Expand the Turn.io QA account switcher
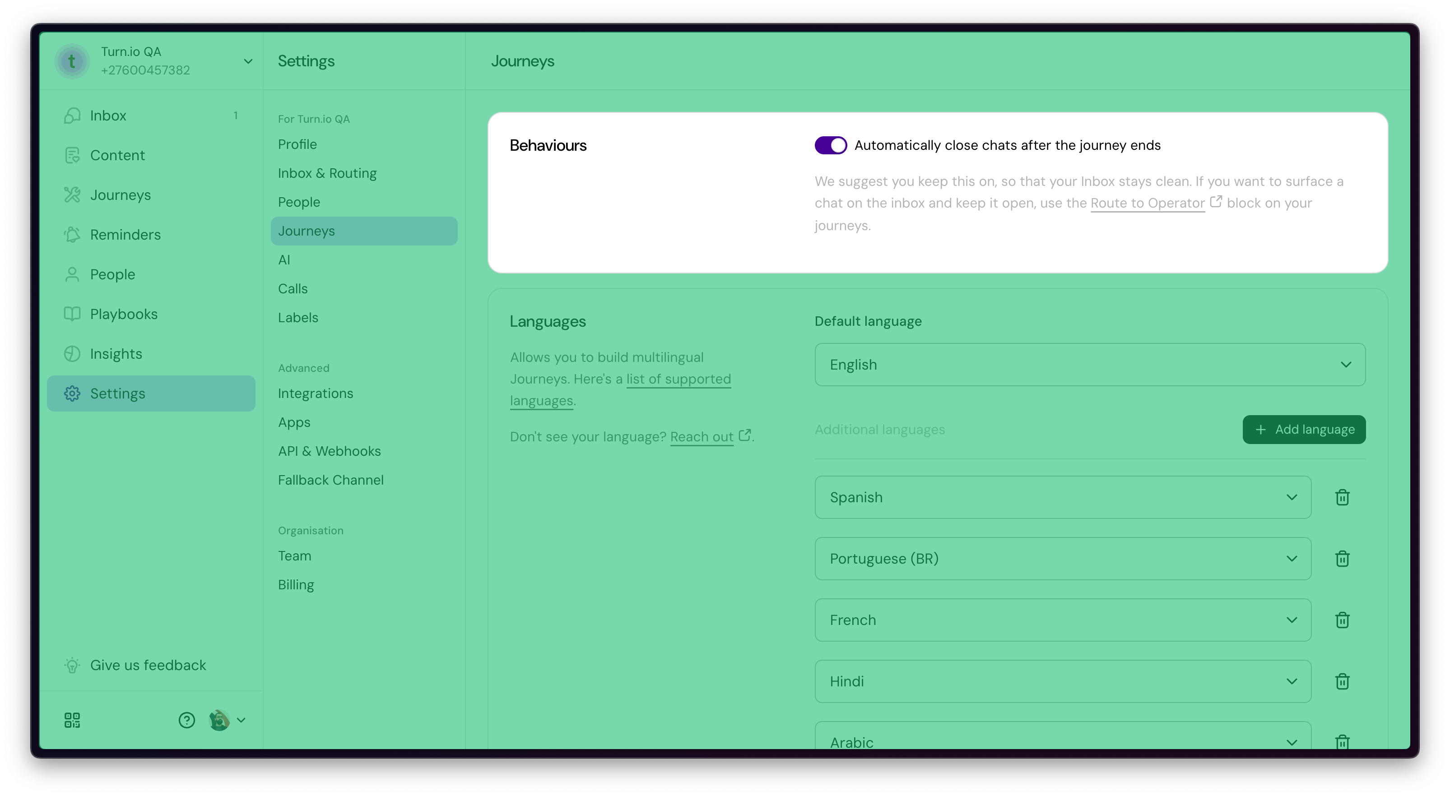 (x=248, y=61)
